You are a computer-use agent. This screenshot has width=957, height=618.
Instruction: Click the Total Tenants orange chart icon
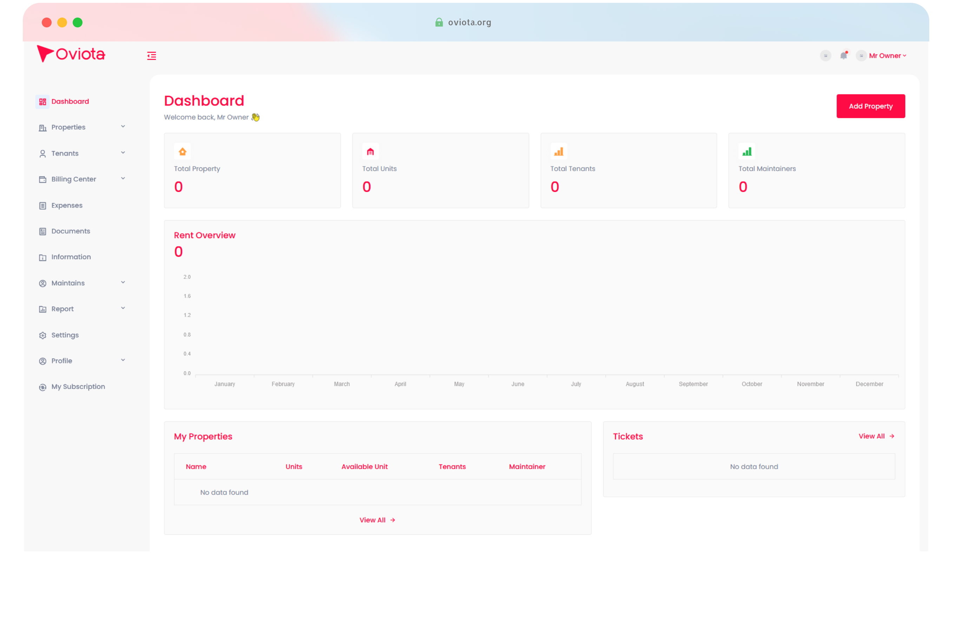[x=558, y=152]
